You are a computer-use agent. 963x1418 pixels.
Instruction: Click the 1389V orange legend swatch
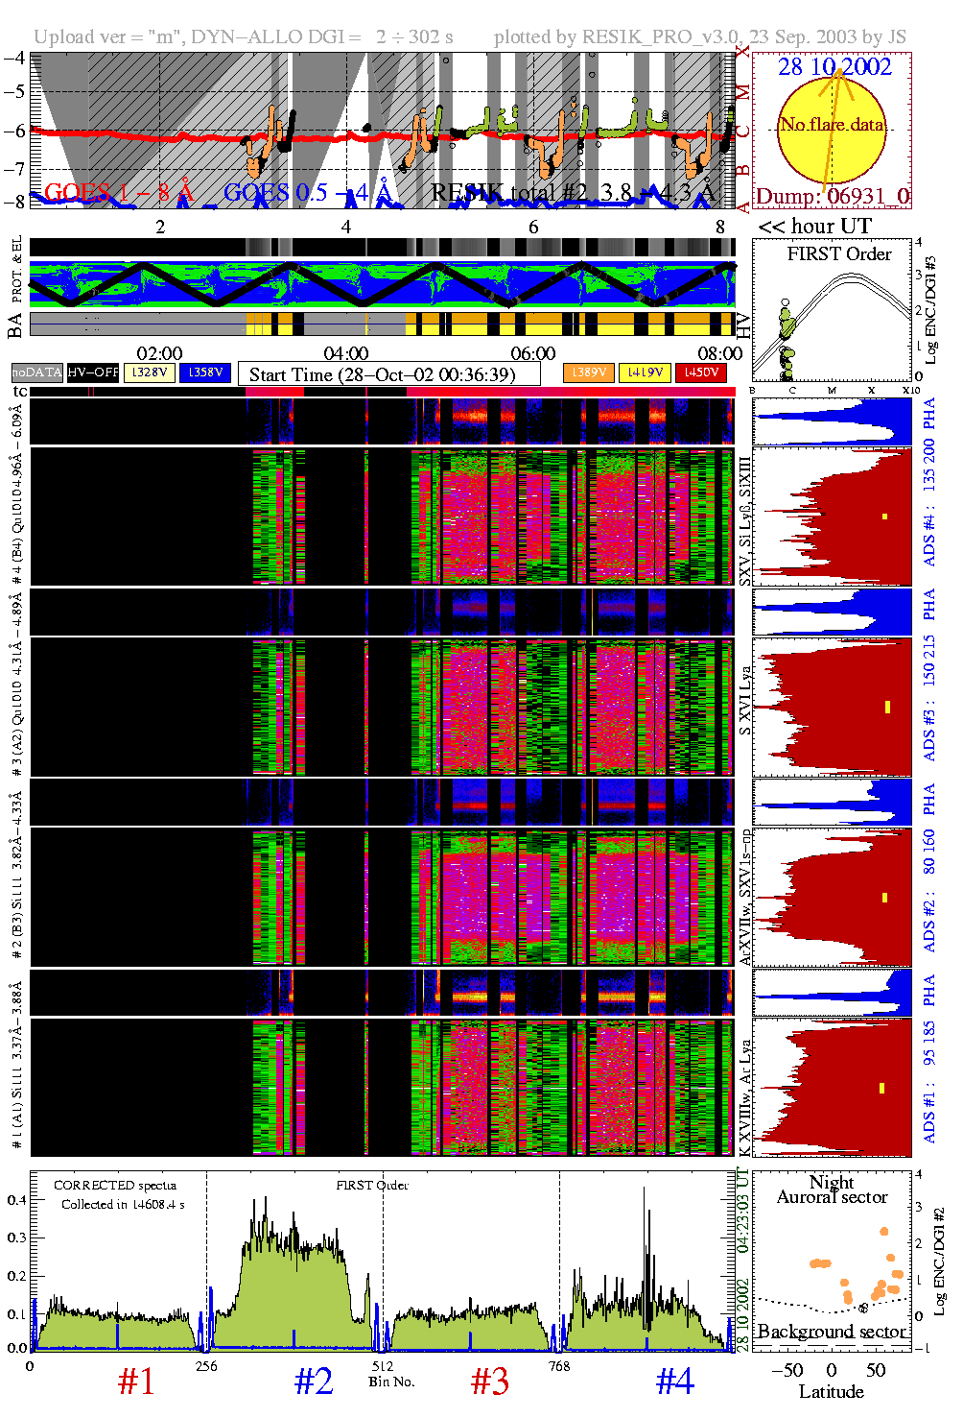(x=588, y=373)
